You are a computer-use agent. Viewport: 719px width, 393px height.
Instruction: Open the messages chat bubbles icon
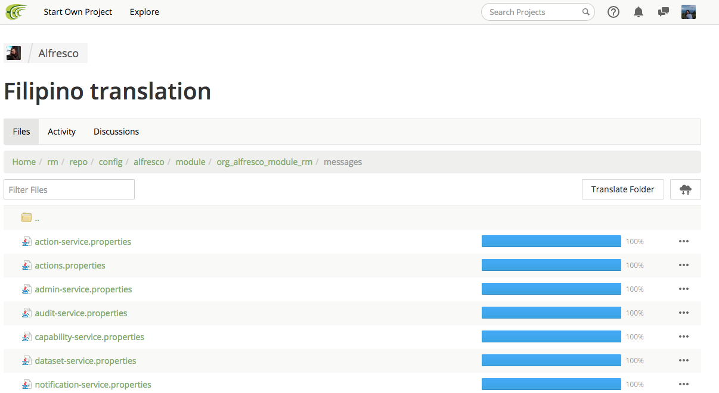coord(663,12)
